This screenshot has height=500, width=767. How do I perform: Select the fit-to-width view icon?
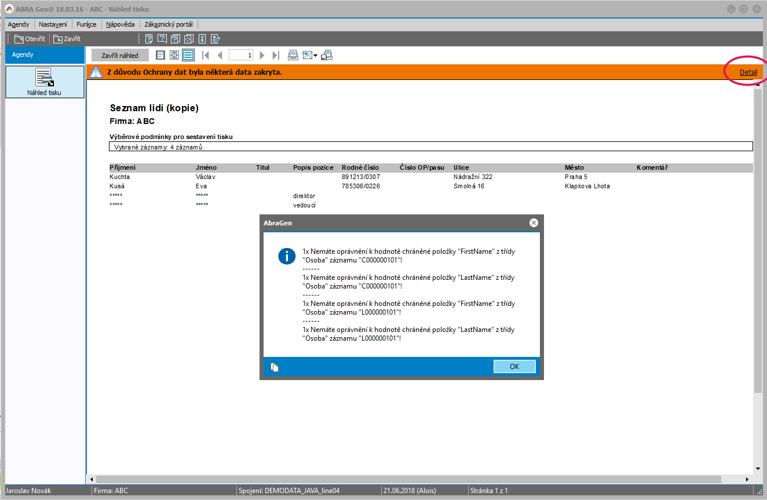[174, 55]
